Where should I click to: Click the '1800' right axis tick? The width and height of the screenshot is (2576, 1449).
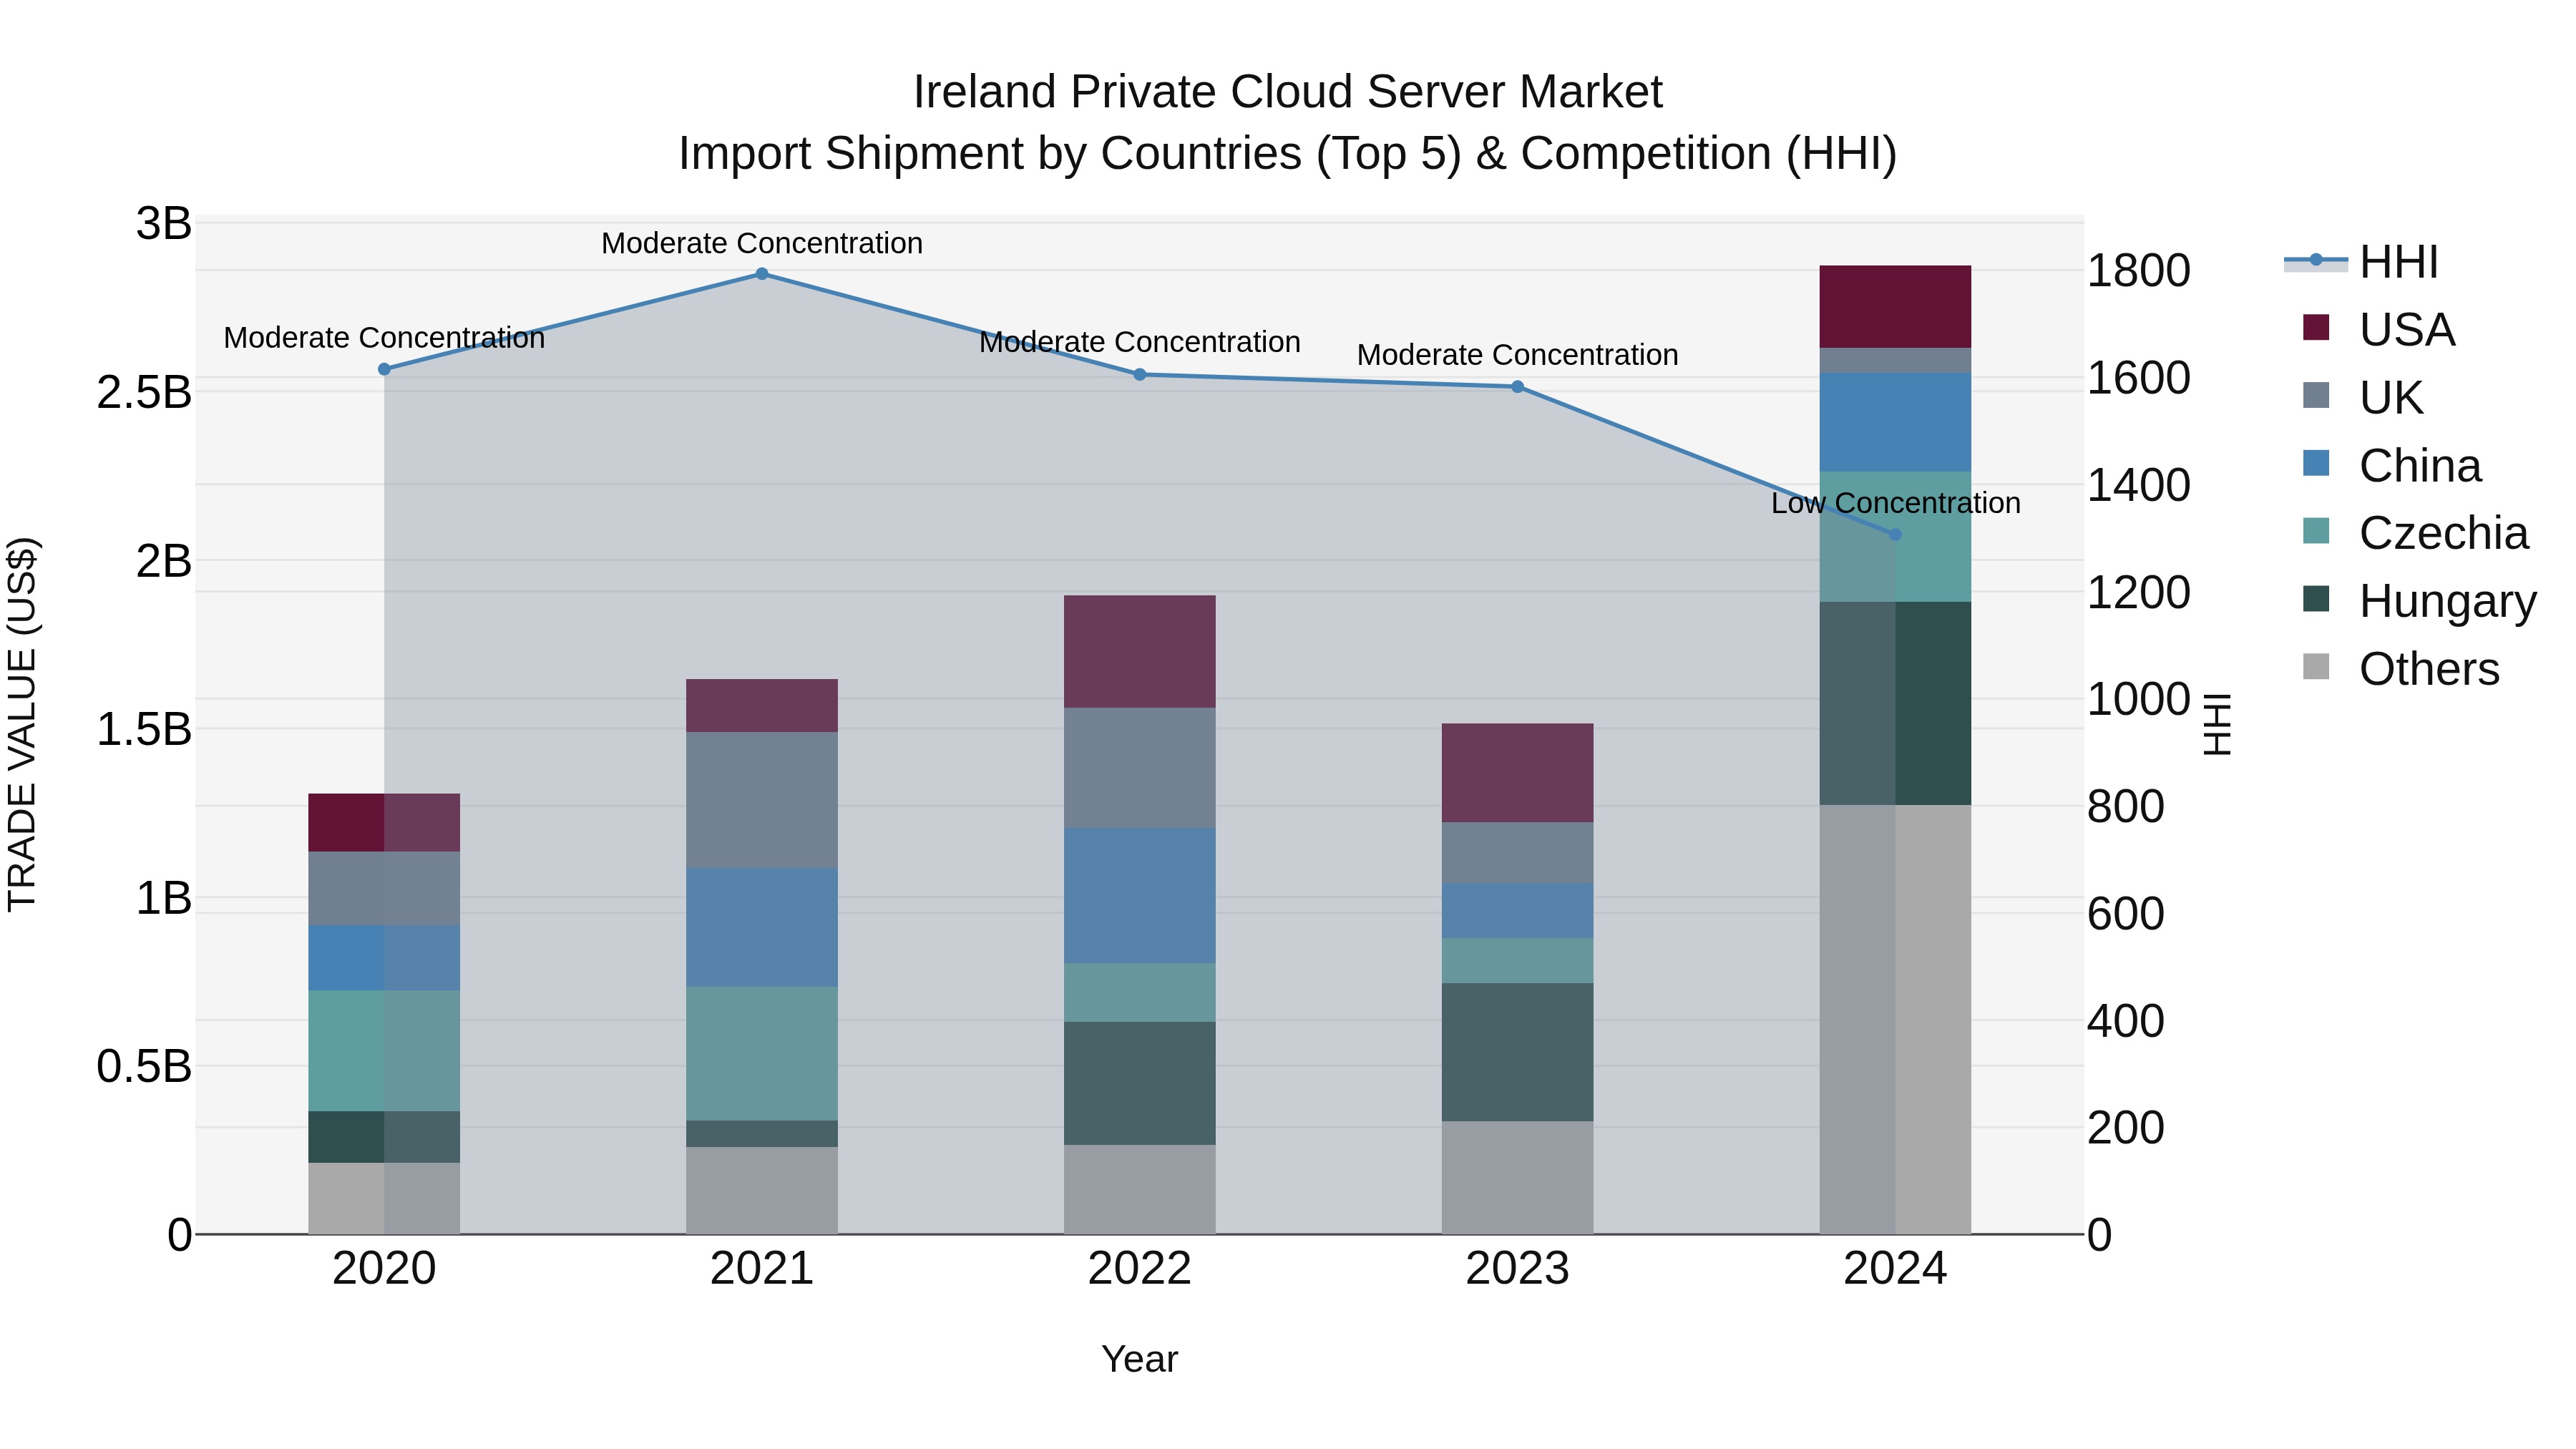(2138, 271)
